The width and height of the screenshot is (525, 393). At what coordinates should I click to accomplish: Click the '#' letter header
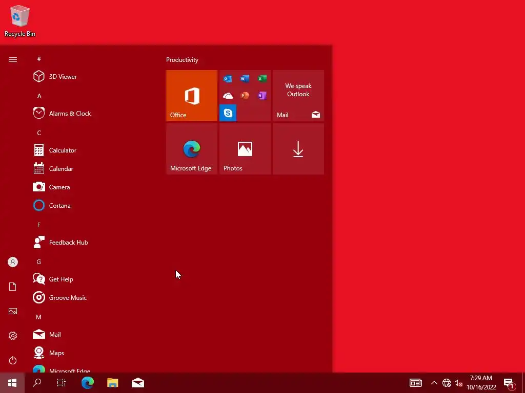[39, 59]
